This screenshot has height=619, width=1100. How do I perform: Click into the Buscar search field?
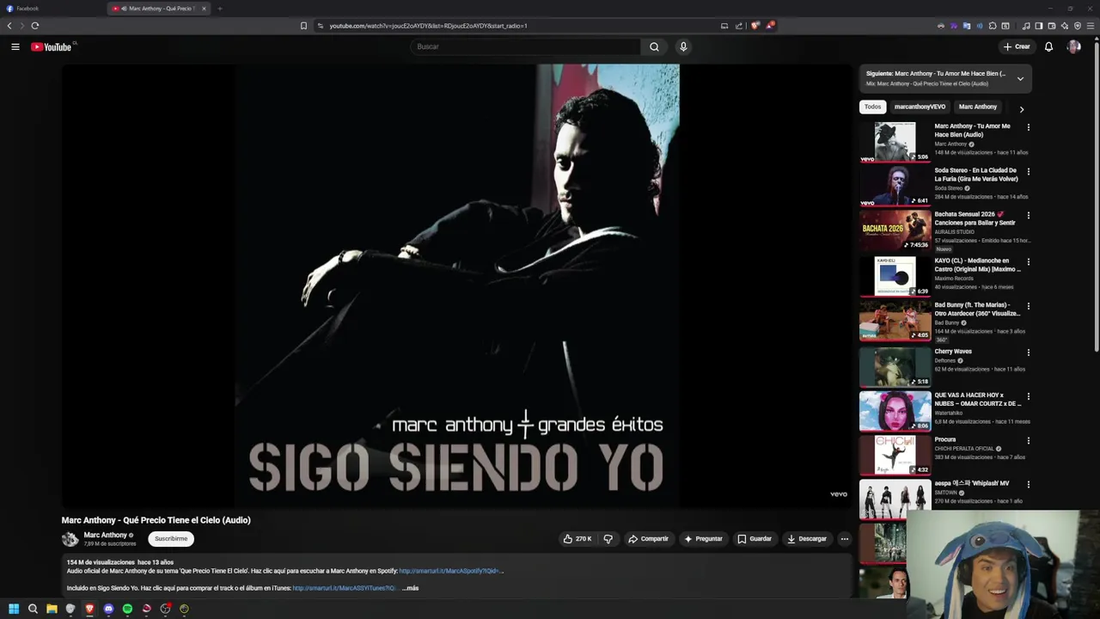click(526, 46)
